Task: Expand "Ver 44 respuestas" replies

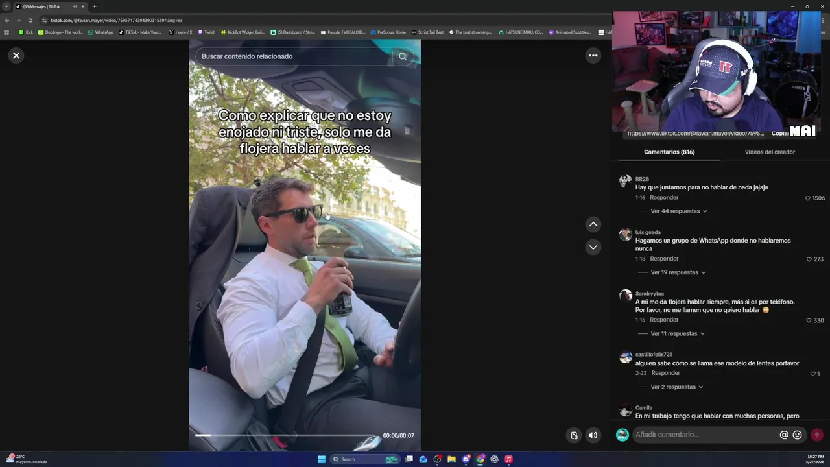Action: (678, 211)
